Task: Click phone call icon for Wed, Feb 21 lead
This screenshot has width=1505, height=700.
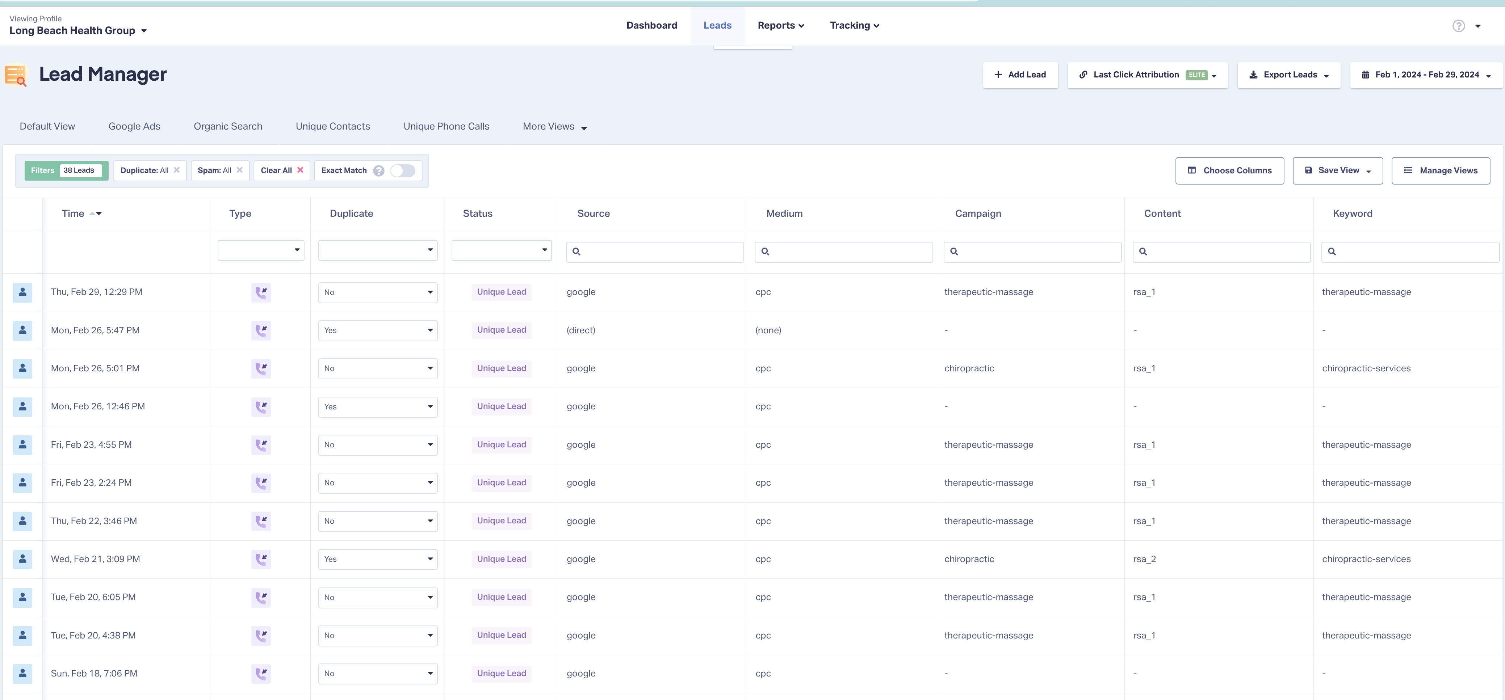Action: coord(261,559)
